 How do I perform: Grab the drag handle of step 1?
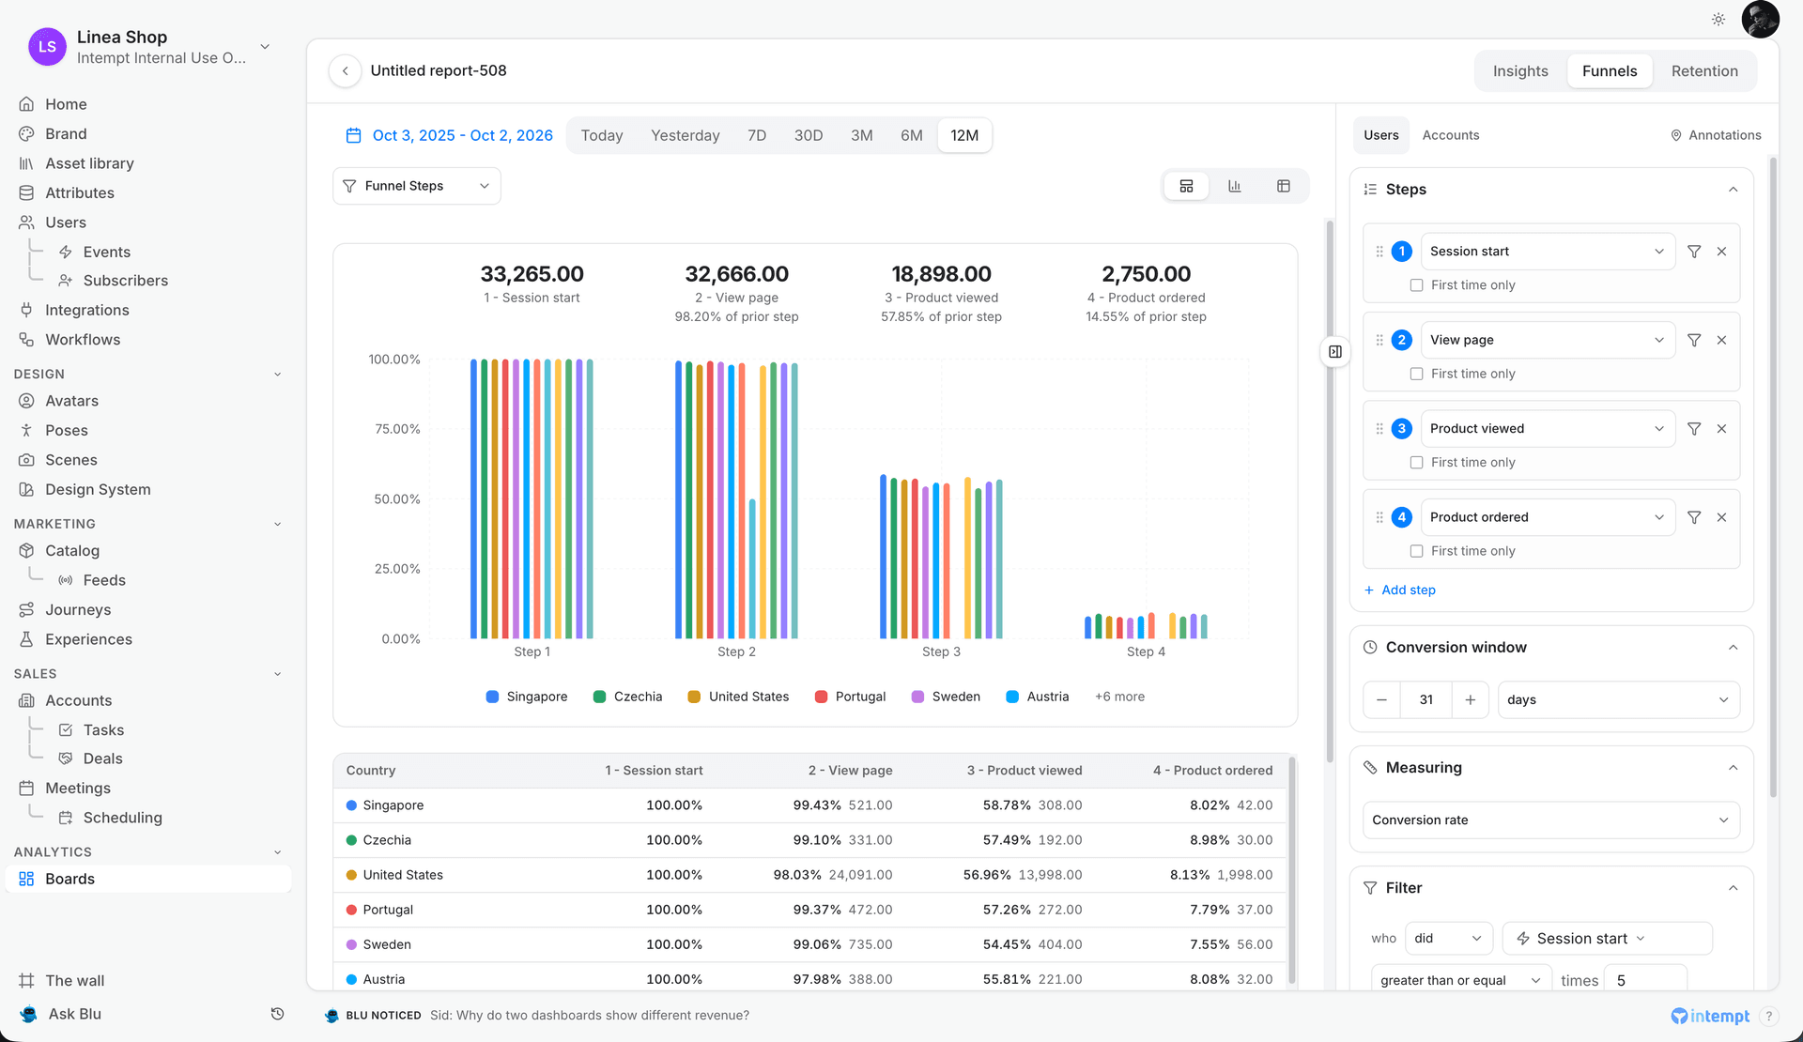point(1379,252)
